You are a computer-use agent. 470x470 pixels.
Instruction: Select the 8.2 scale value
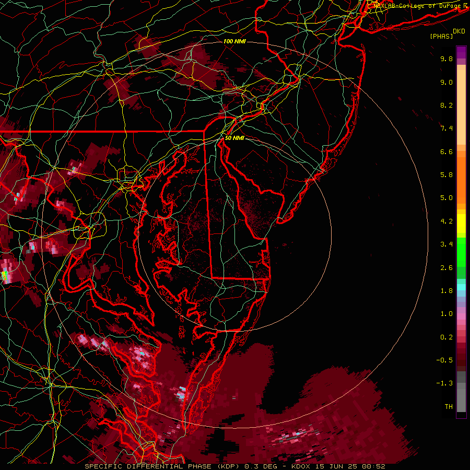coord(446,105)
